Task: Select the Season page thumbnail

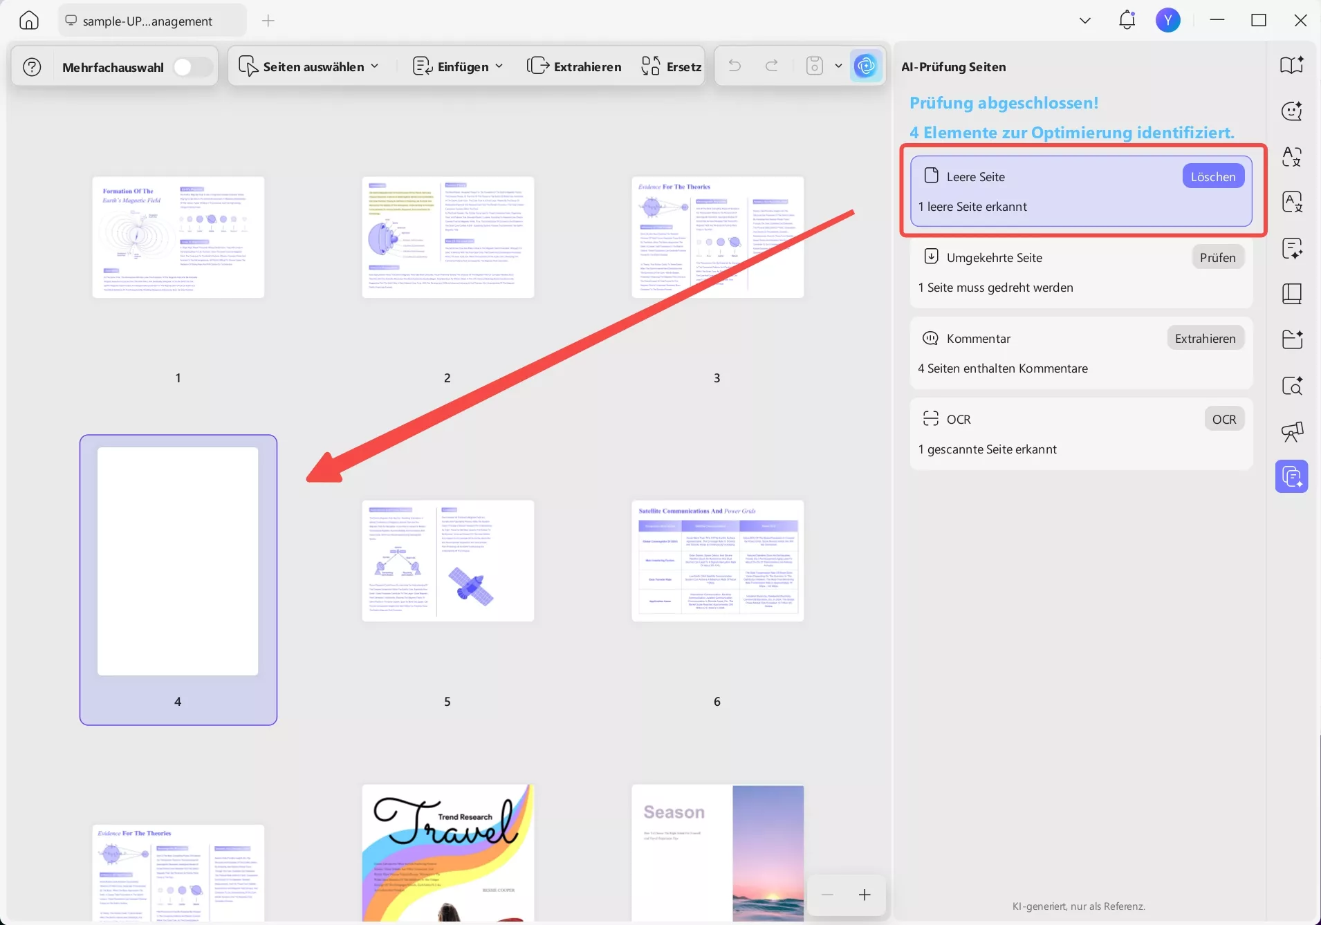Action: coord(718,853)
